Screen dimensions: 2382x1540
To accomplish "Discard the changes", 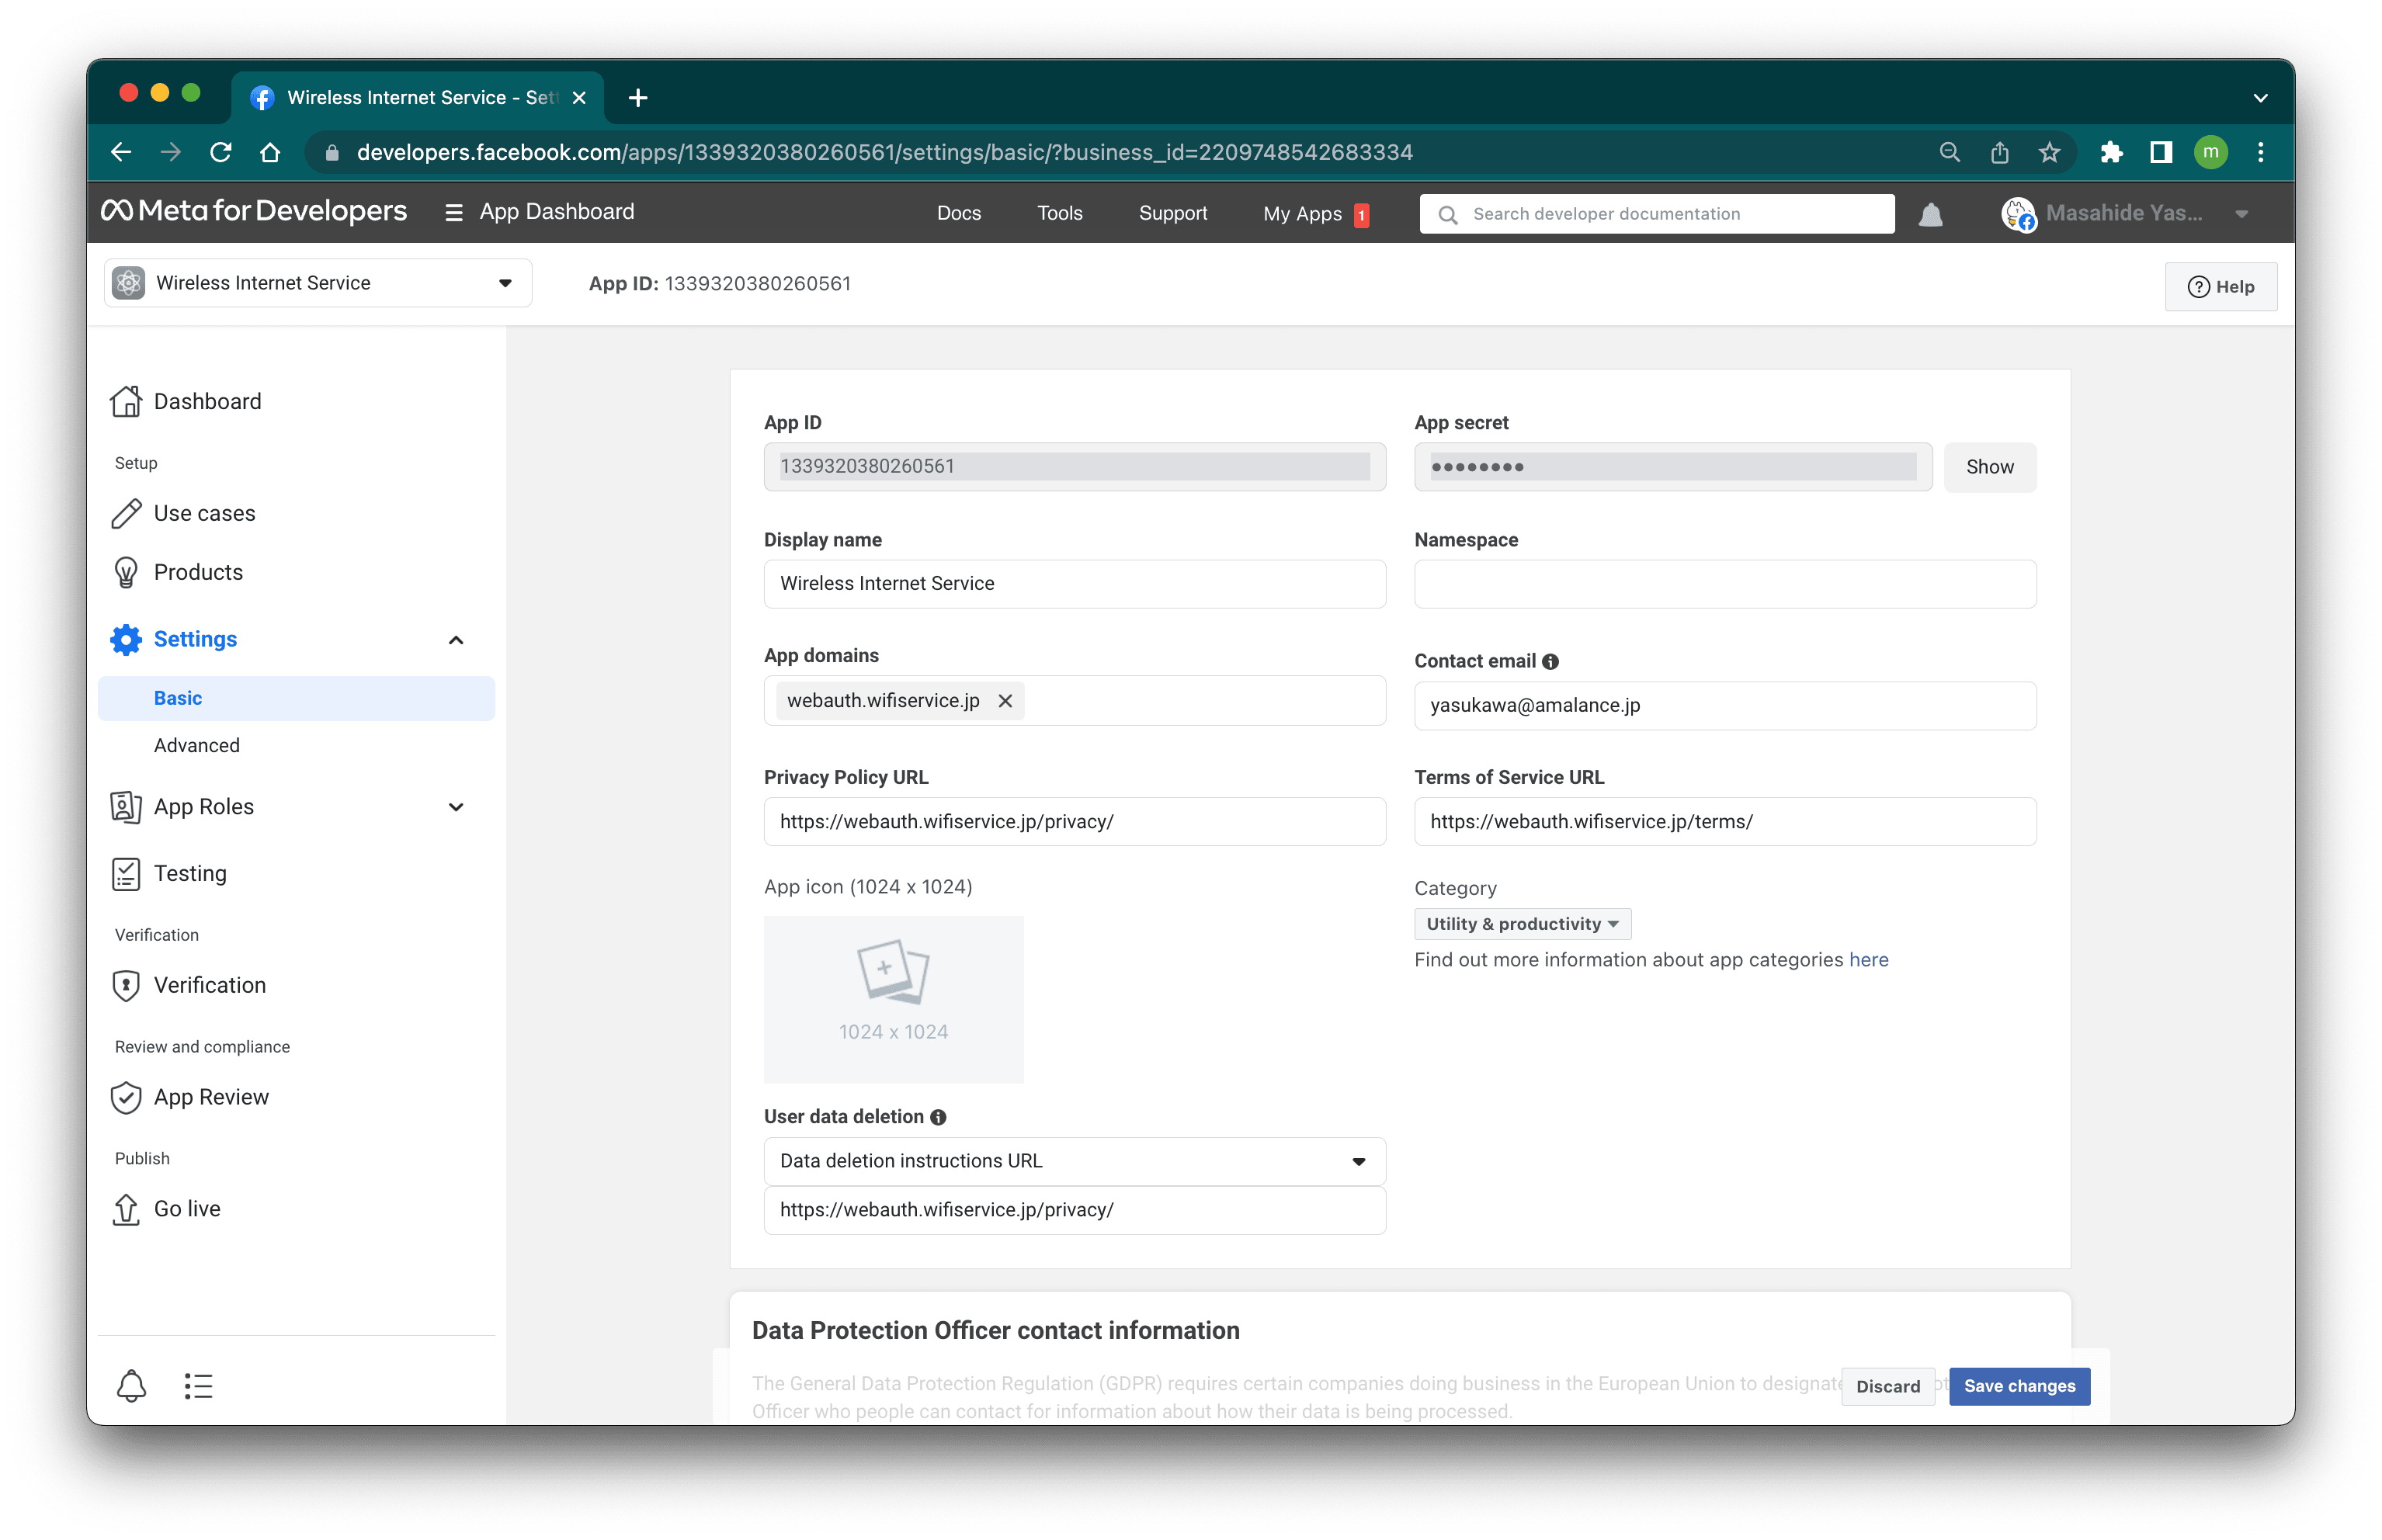I will 1887,1386.
